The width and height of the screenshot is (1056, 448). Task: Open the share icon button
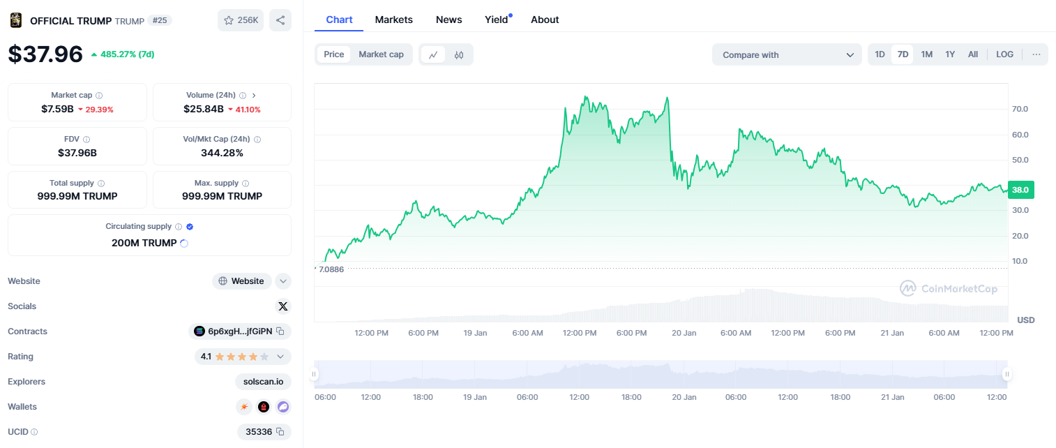pyautogui.click(x=280, y=20)
